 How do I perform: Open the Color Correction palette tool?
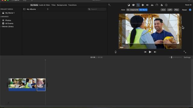(133, 5)
